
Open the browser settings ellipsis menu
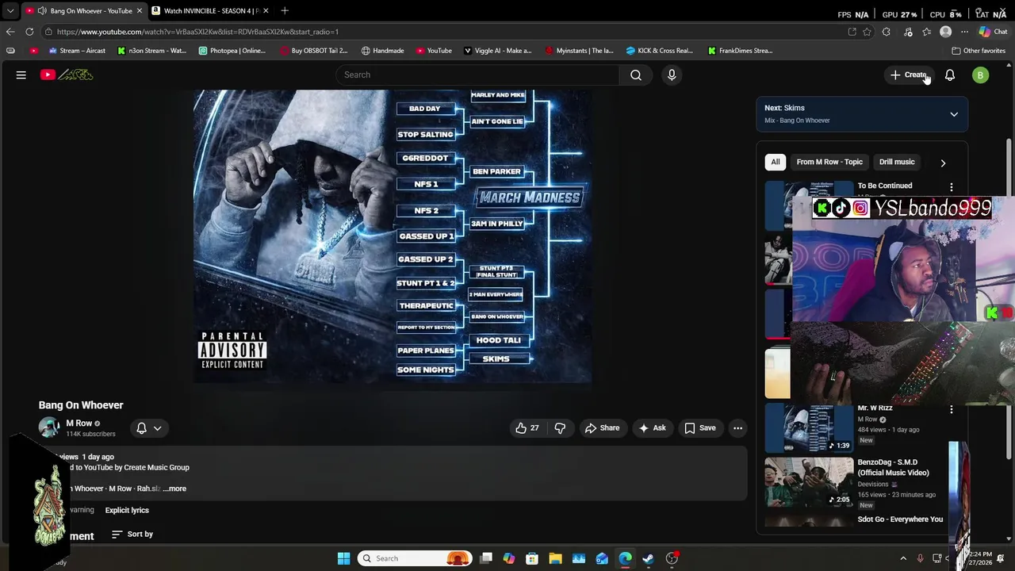pyautogui.click(x=964, y=32)
